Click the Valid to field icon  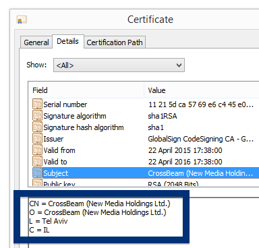pyautogui.click(x=37, y=162)
